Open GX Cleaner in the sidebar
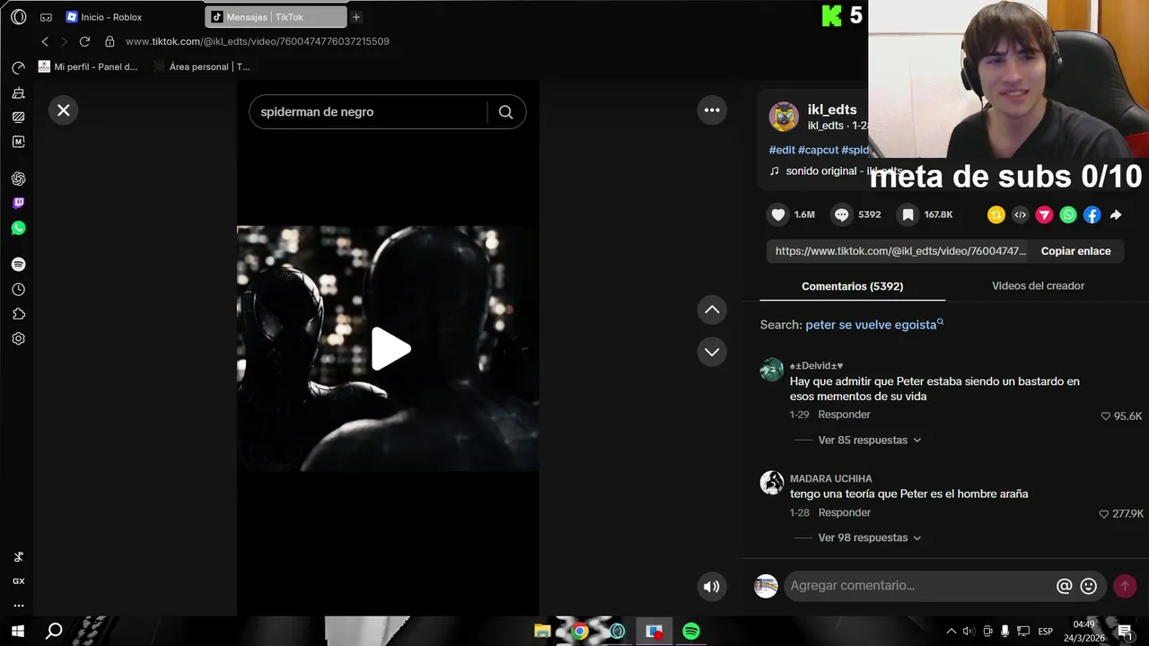This screenshot has width=1149, height=646. pos(18,93)
